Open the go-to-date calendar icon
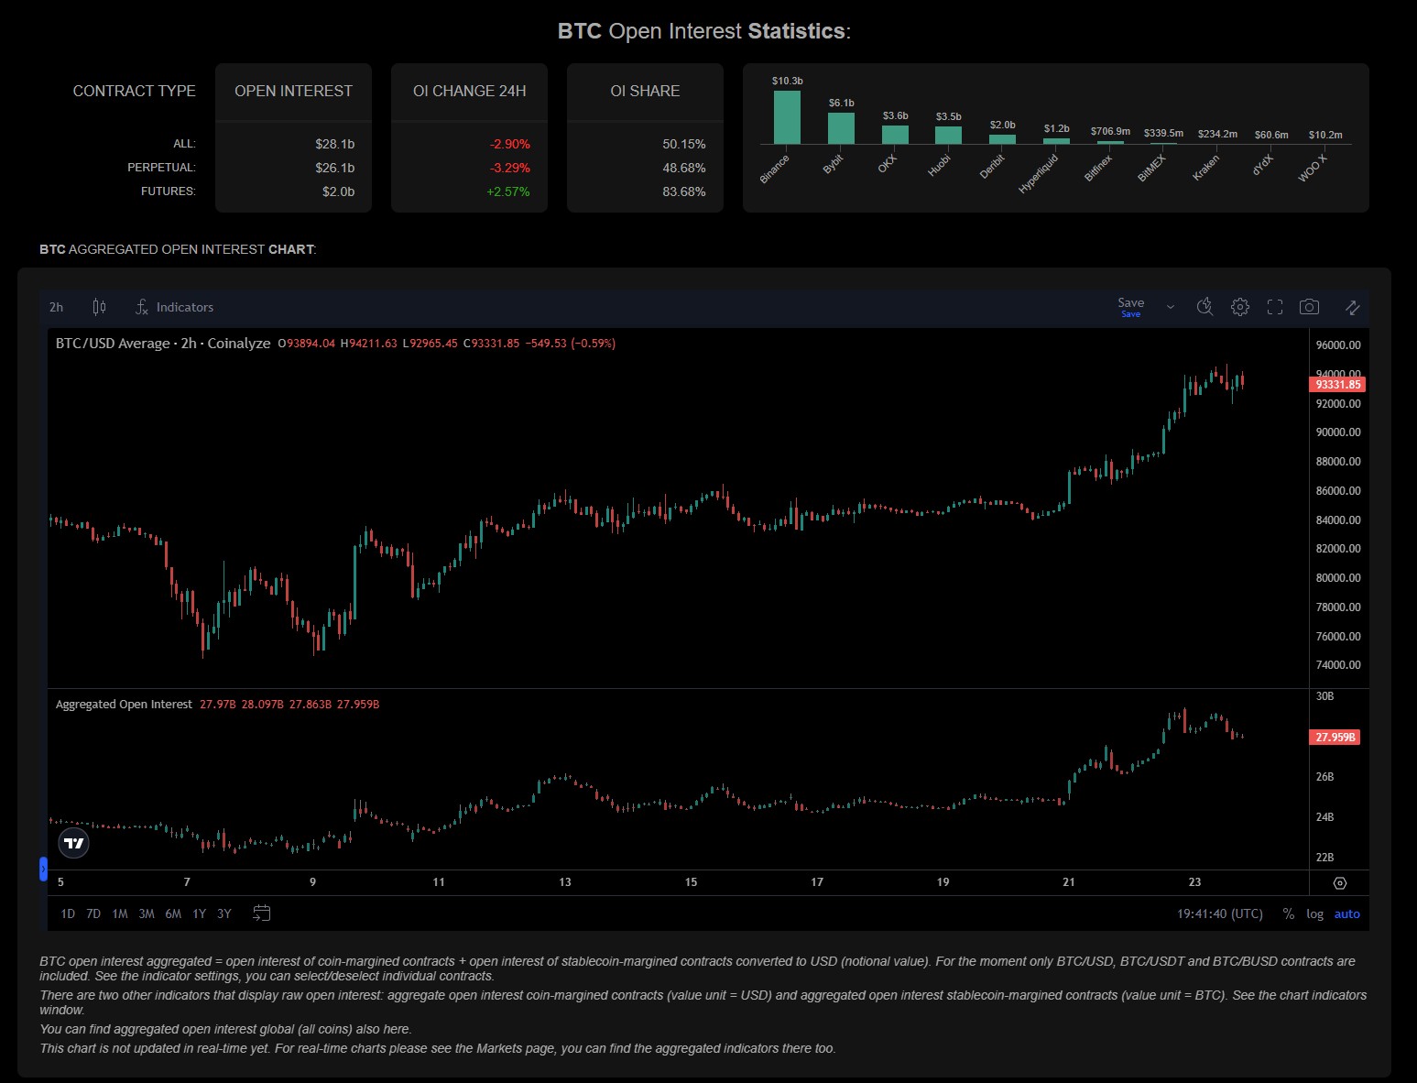Viewport: 1417px width, 1083px height. pyautogui.click(x=261, y=913)
